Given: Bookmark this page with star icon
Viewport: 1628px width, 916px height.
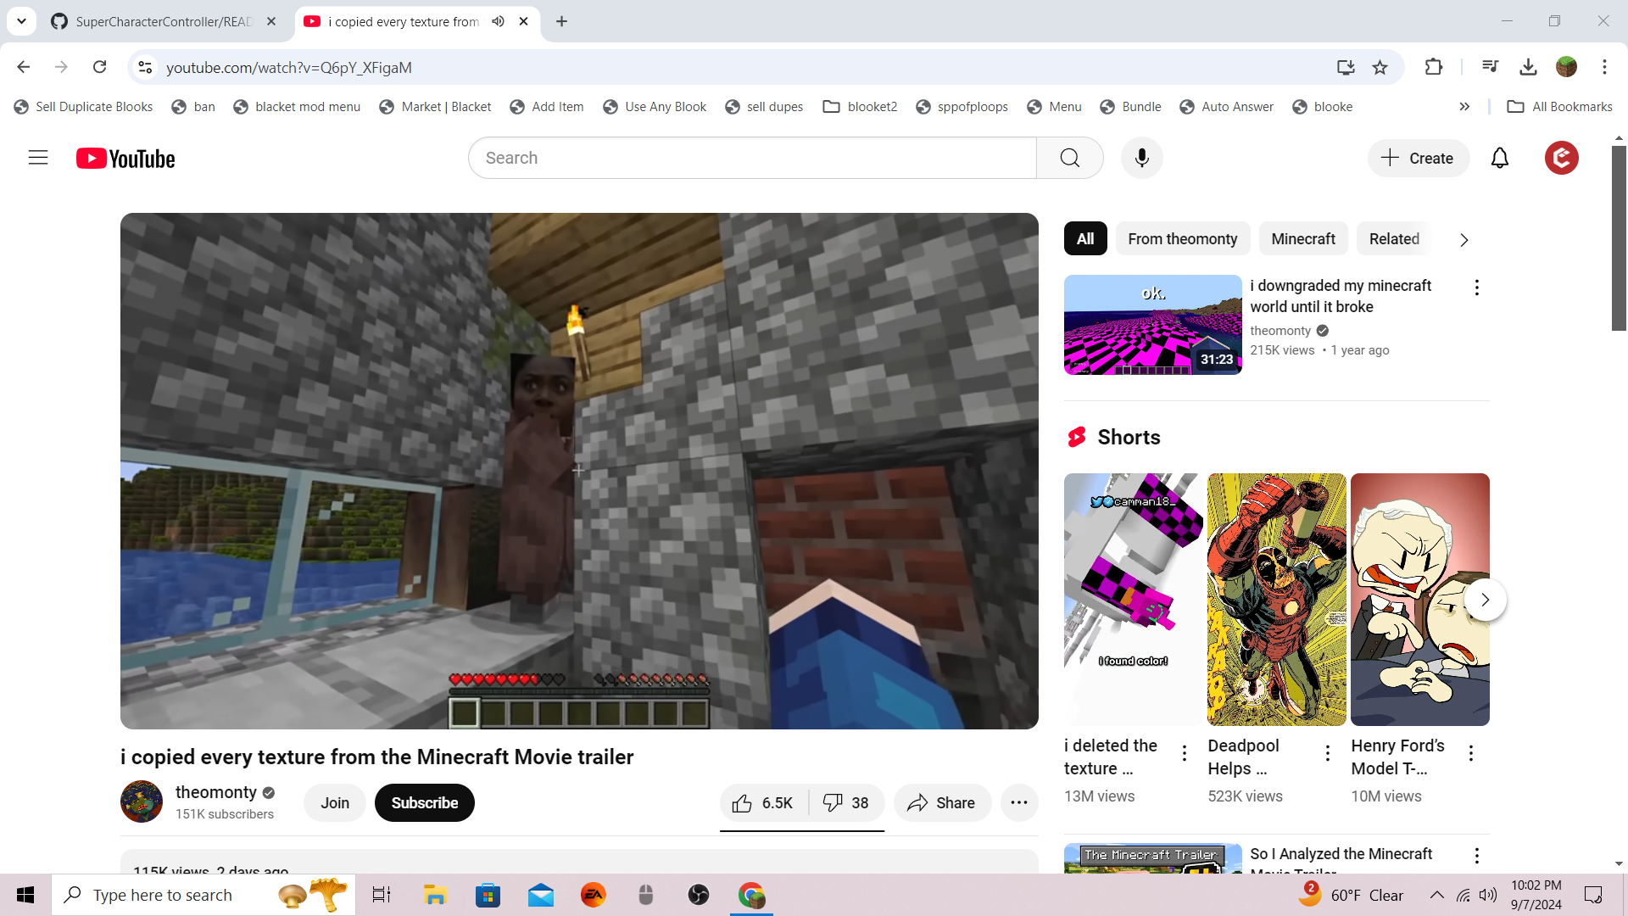Looking at the screenshot, I should pos(1380,67).
